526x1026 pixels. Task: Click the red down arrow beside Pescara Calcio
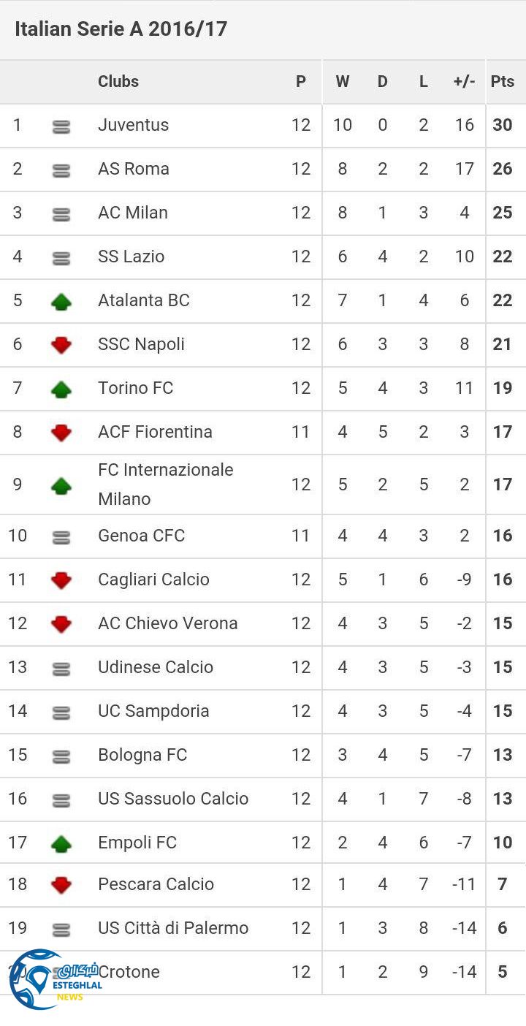[61, 885]
